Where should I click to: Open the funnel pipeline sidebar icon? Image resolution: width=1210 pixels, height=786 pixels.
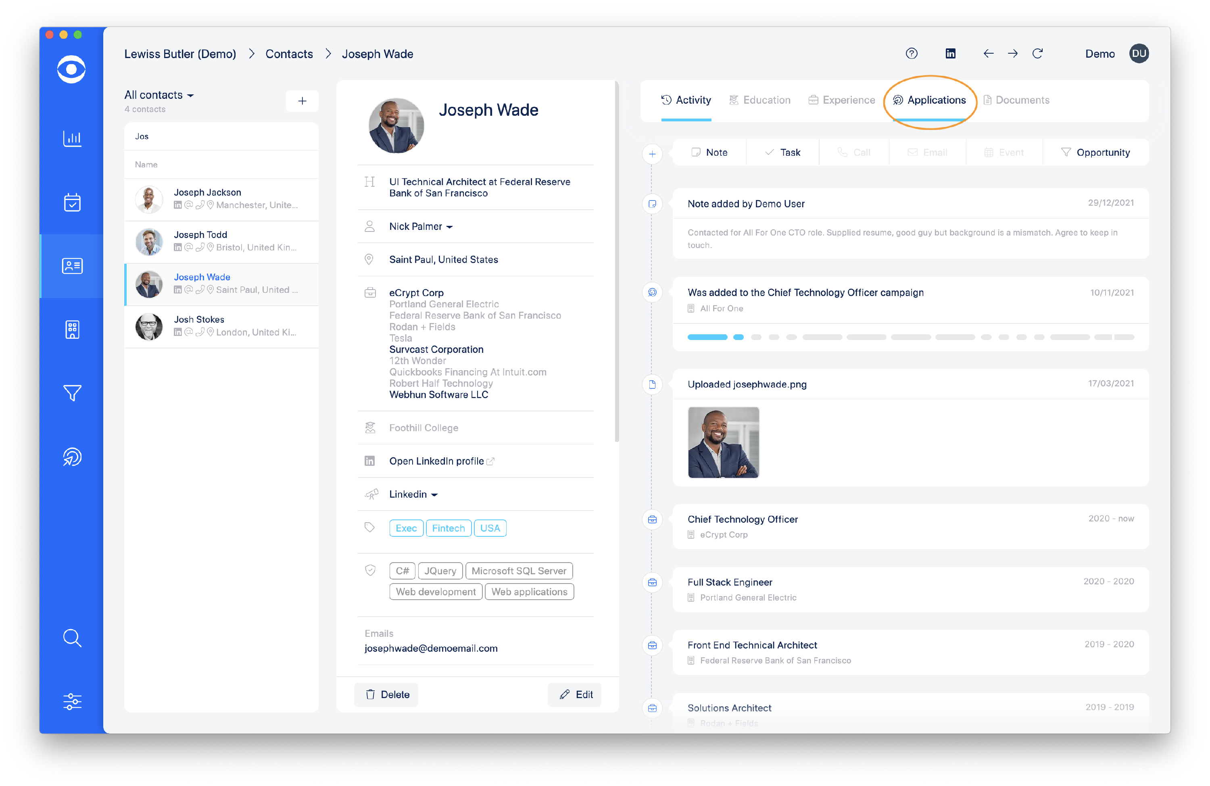coord(72,392)
